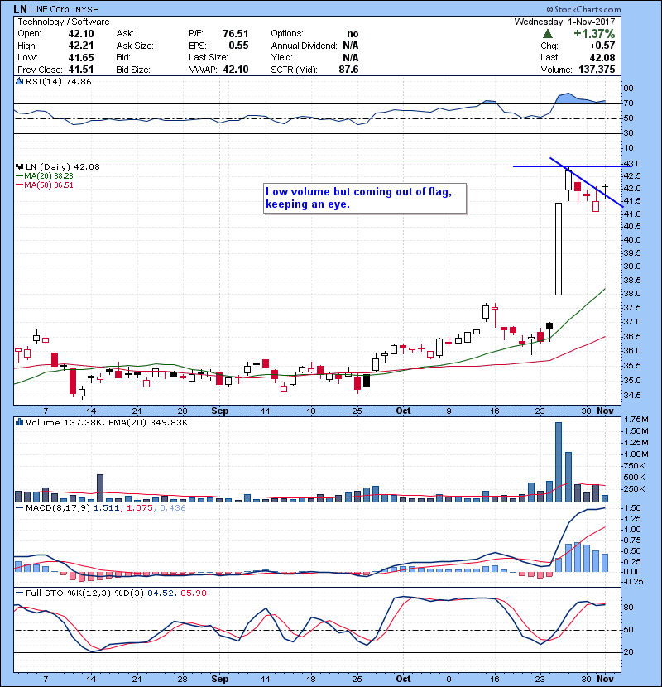Click the +1.37% percent change
662x687 pixels.
coord(594,34)
